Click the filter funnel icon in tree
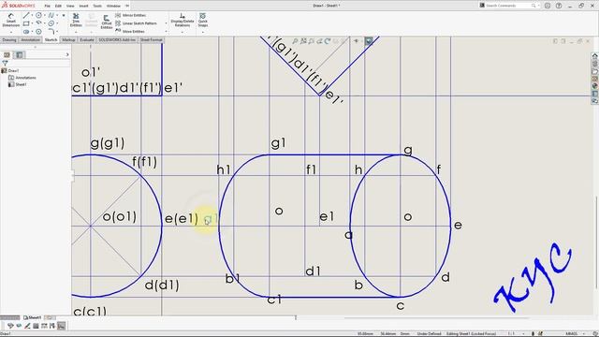Viewport: 599px width, 337px height. point(5,63)
